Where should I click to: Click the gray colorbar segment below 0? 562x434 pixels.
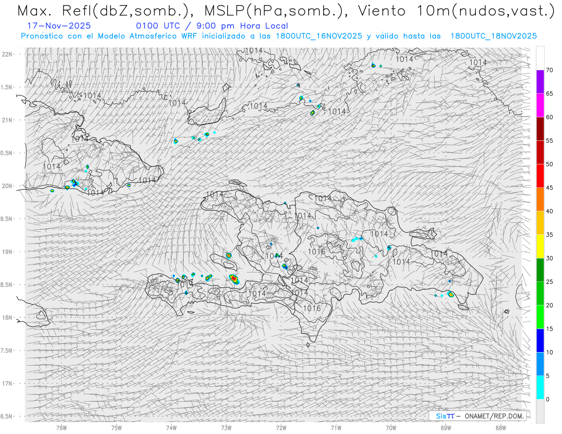coord(540,411)
